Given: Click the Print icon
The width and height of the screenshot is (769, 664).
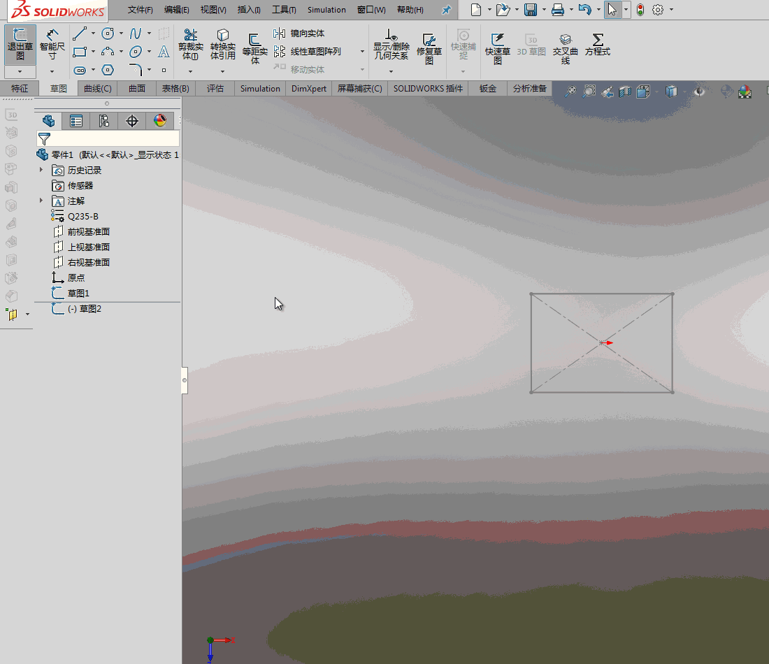Looking at the screenshot, I should [x=558, y=9].
